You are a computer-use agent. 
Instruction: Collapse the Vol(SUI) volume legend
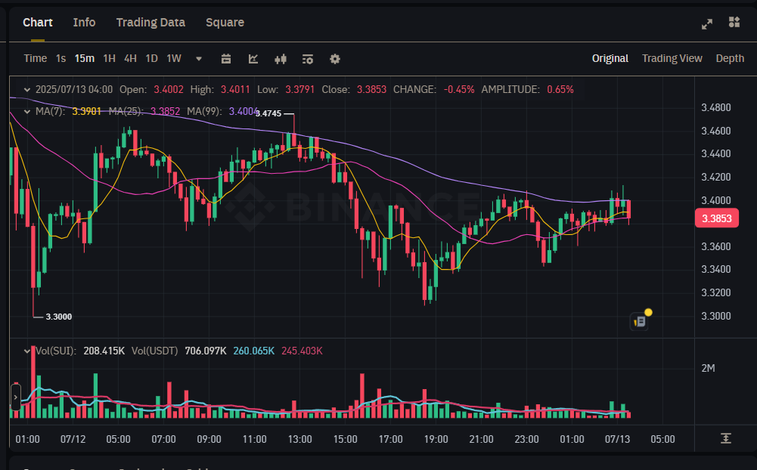[28, 351]
